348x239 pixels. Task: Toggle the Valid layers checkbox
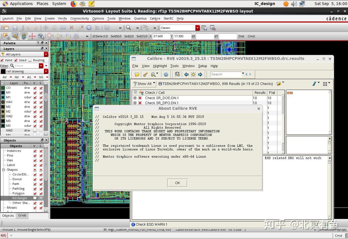(x=2, y=60)
